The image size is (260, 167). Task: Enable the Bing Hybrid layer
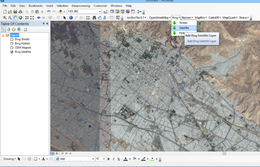point(12,43)
